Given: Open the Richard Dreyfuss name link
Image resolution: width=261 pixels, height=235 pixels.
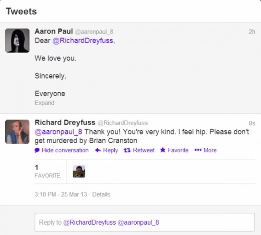Looking at the screenshot, I should pyautogui.click(x=65, y=123).
